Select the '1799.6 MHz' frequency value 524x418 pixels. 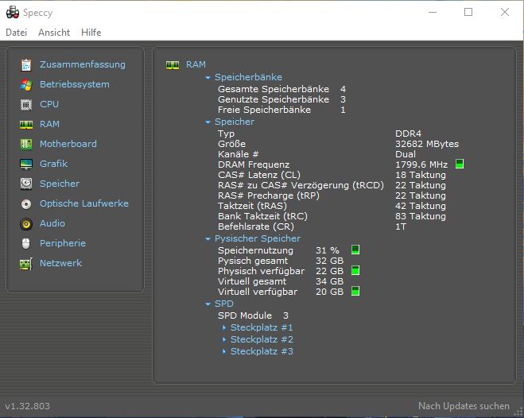click(421, 164)
